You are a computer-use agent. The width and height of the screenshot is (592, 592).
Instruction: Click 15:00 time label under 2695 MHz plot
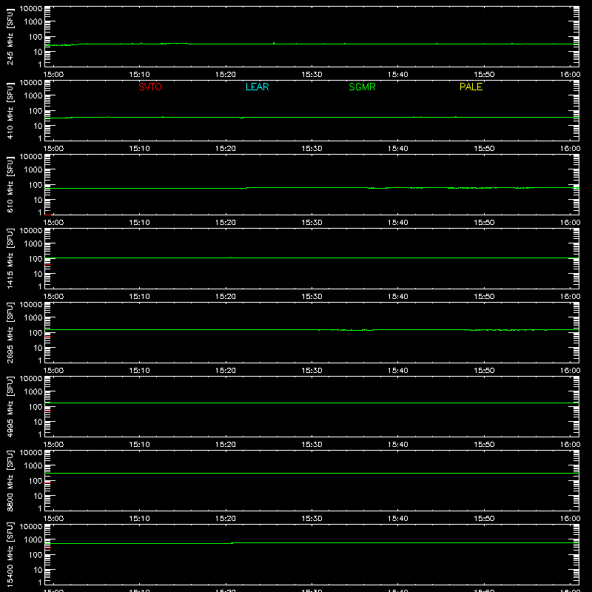pyautogui.click(x=53, y=371)
